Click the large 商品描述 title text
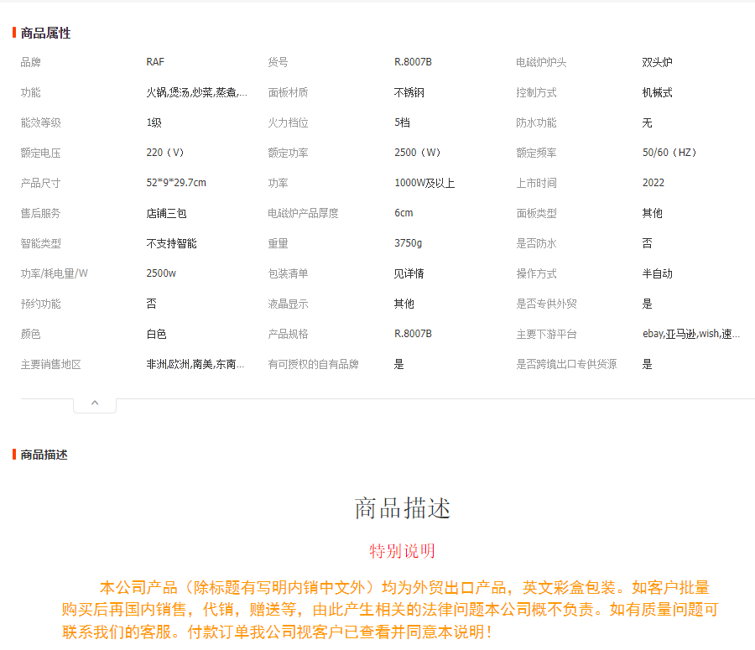Viewport: 755px width, 650px height. pos(402,508)
